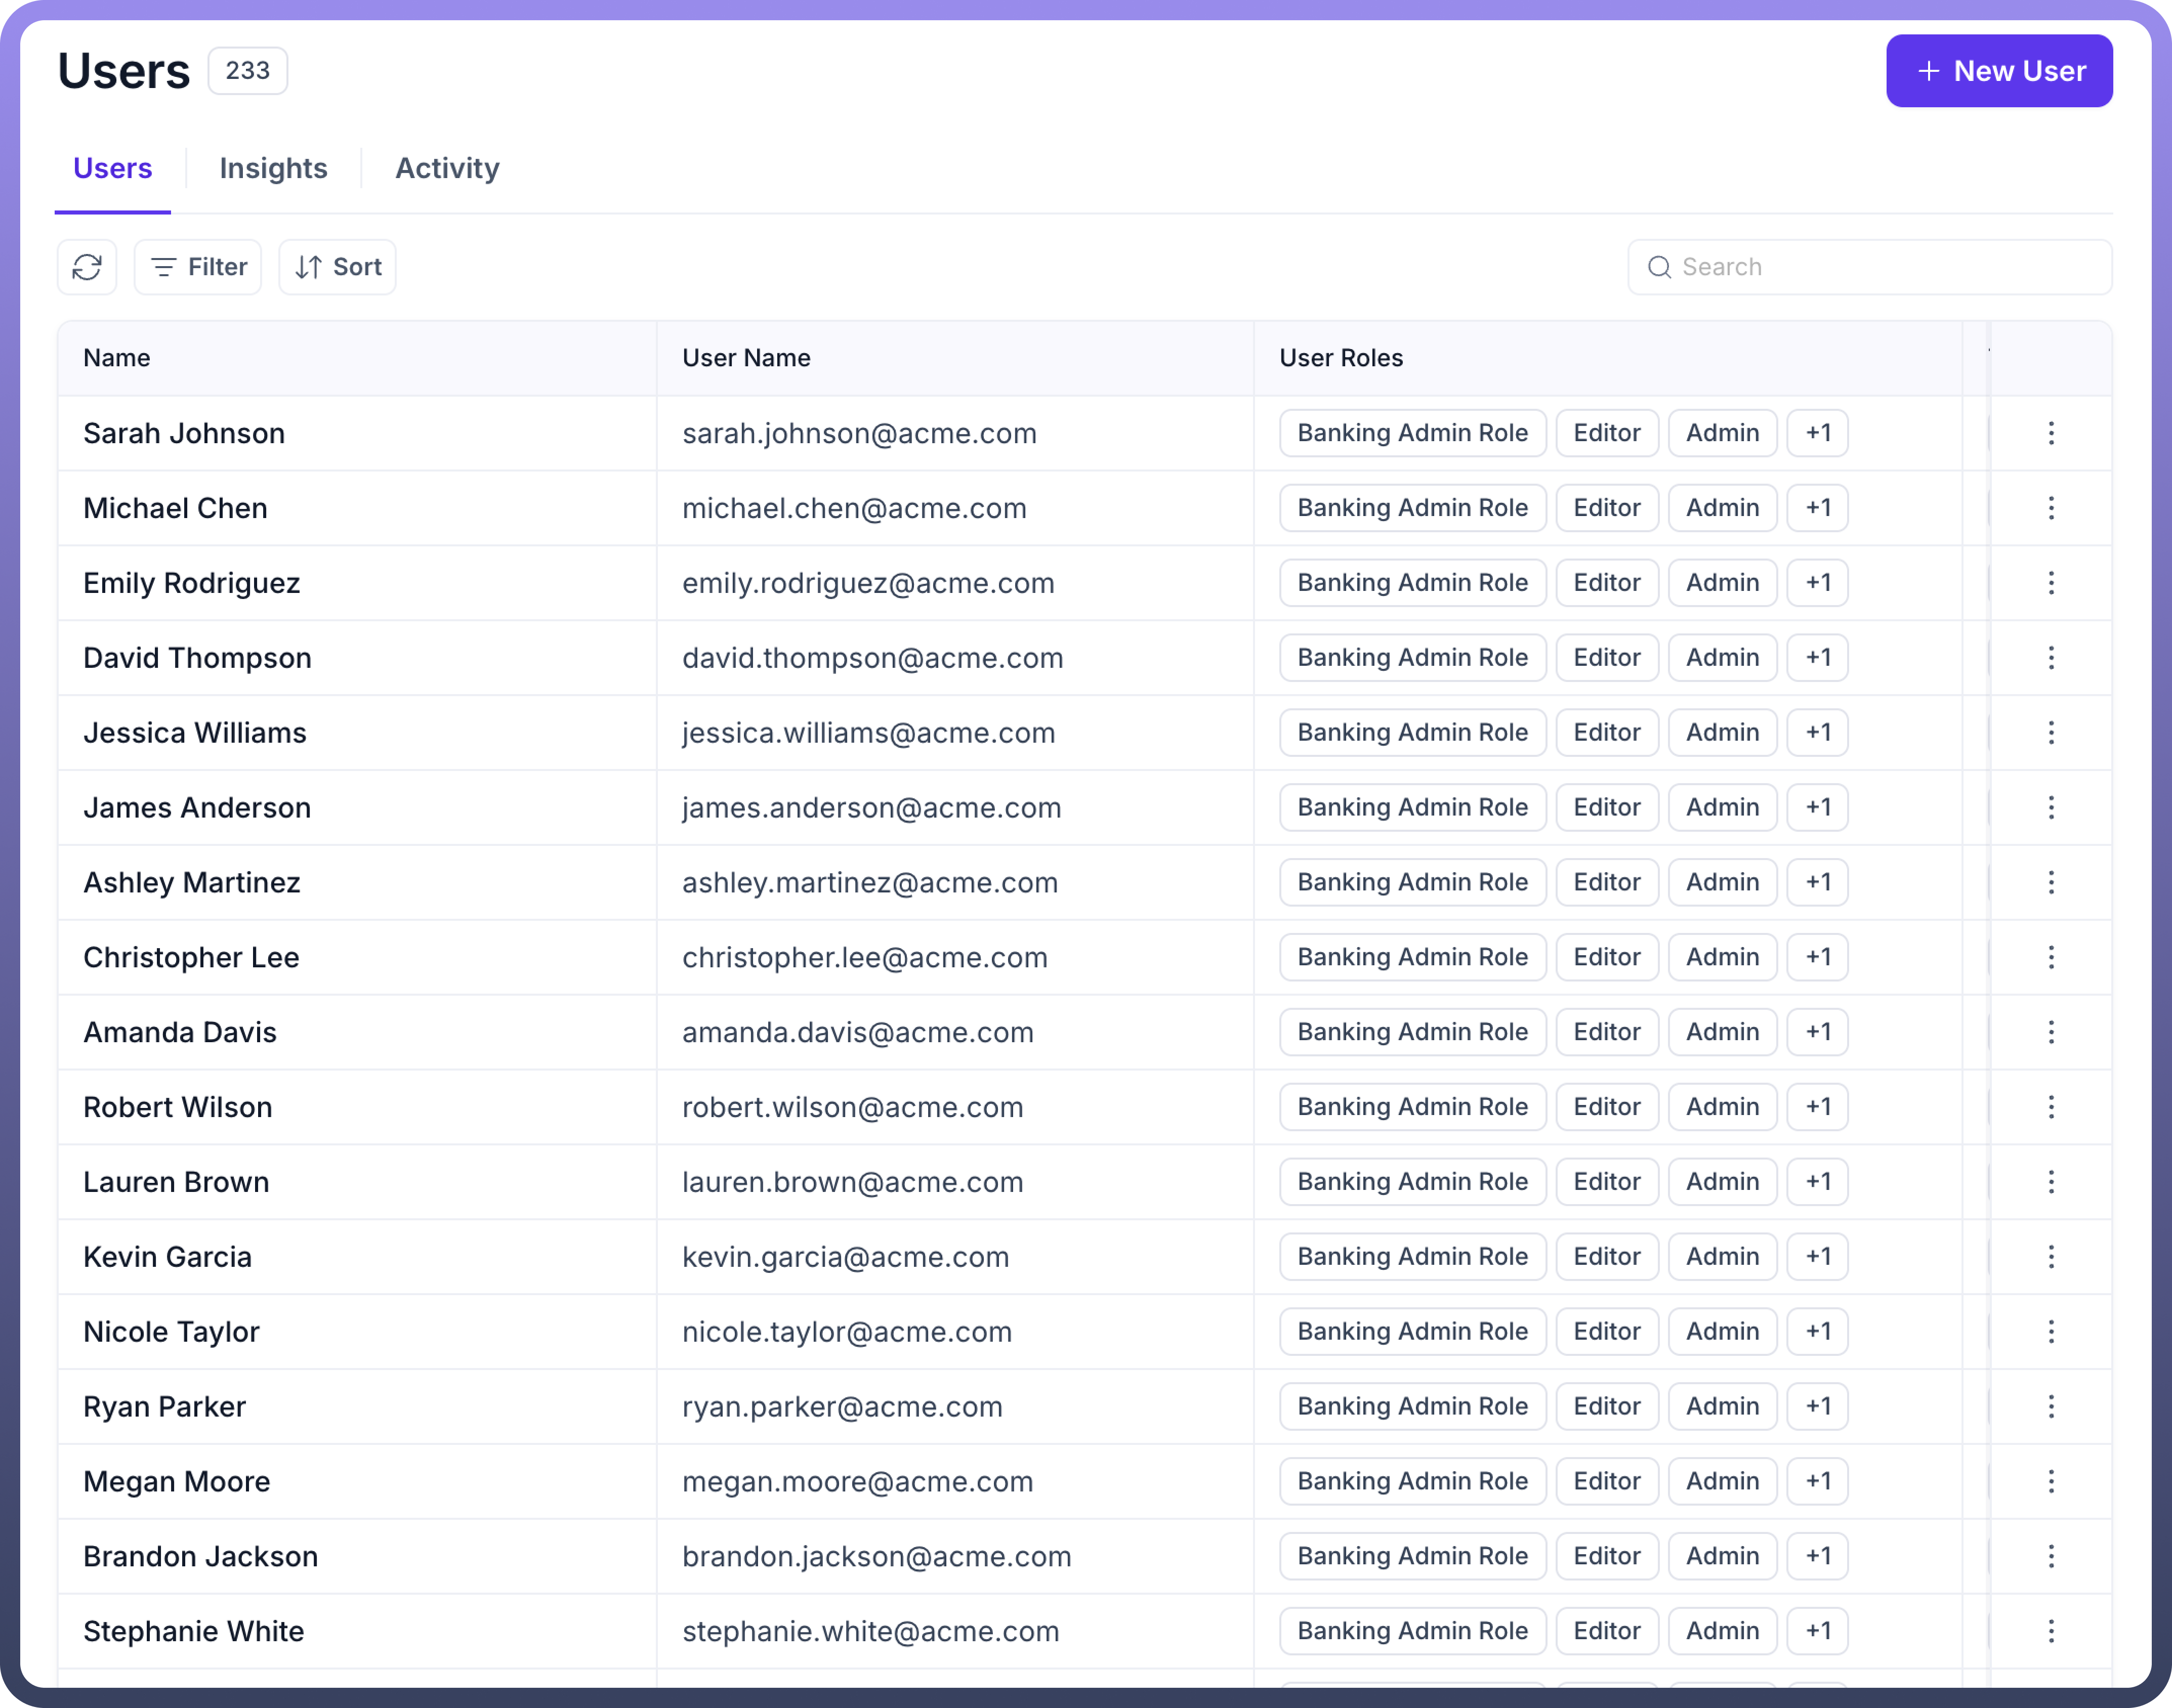Click the refresh icon button

[87, 267]
